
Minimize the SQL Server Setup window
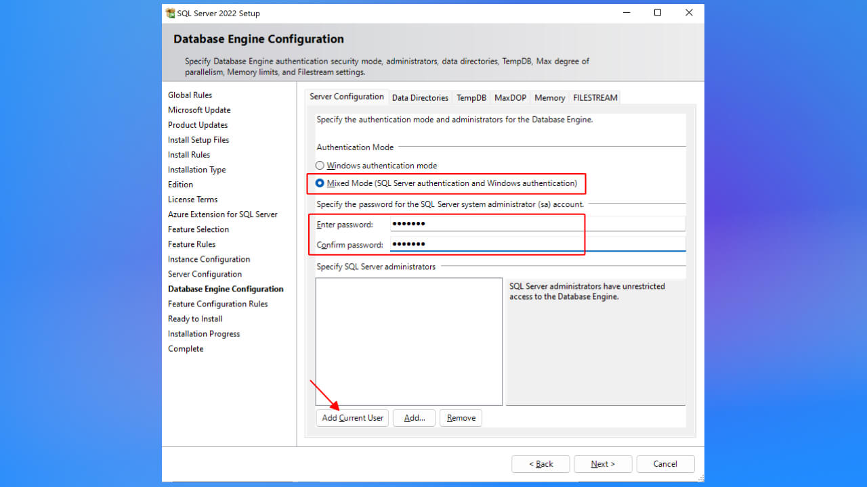626,13
